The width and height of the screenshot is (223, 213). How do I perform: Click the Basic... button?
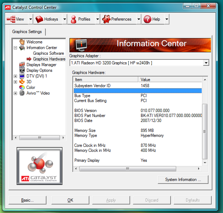click(x=27, y=200)
